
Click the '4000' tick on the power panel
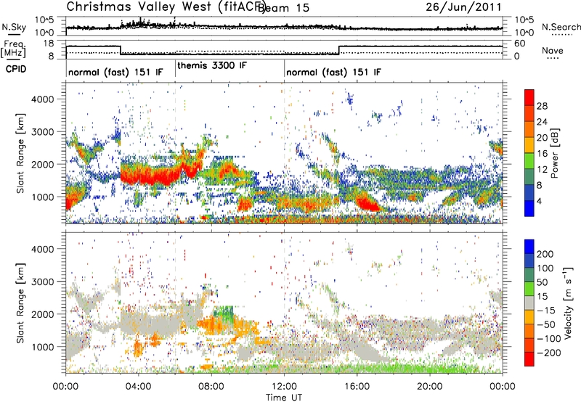pos(42,99)
